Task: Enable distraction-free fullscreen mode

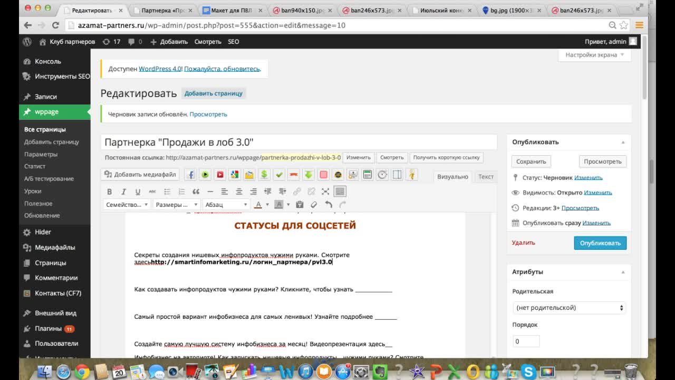Action: click(x=325, y=192)
